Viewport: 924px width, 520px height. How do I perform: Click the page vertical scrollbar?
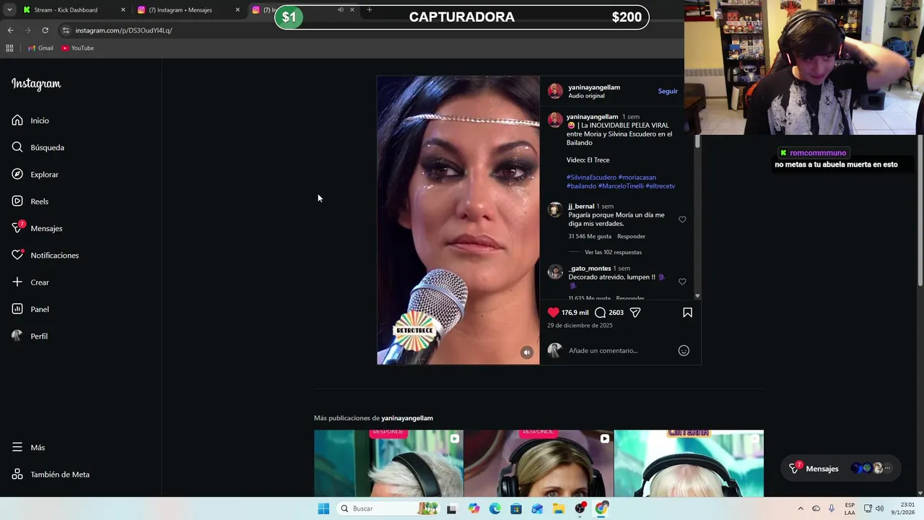click(x=920, y=211)
